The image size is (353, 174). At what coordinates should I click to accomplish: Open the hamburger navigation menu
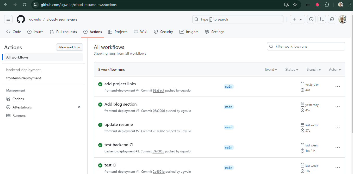(x=8, y=19)
